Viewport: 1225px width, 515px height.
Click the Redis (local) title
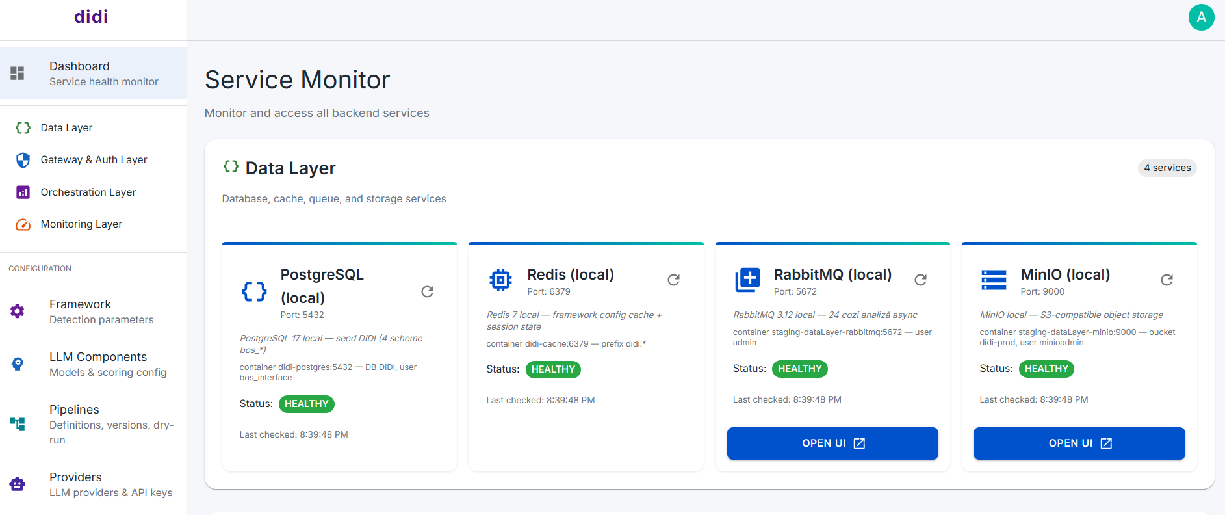(571, 274)
